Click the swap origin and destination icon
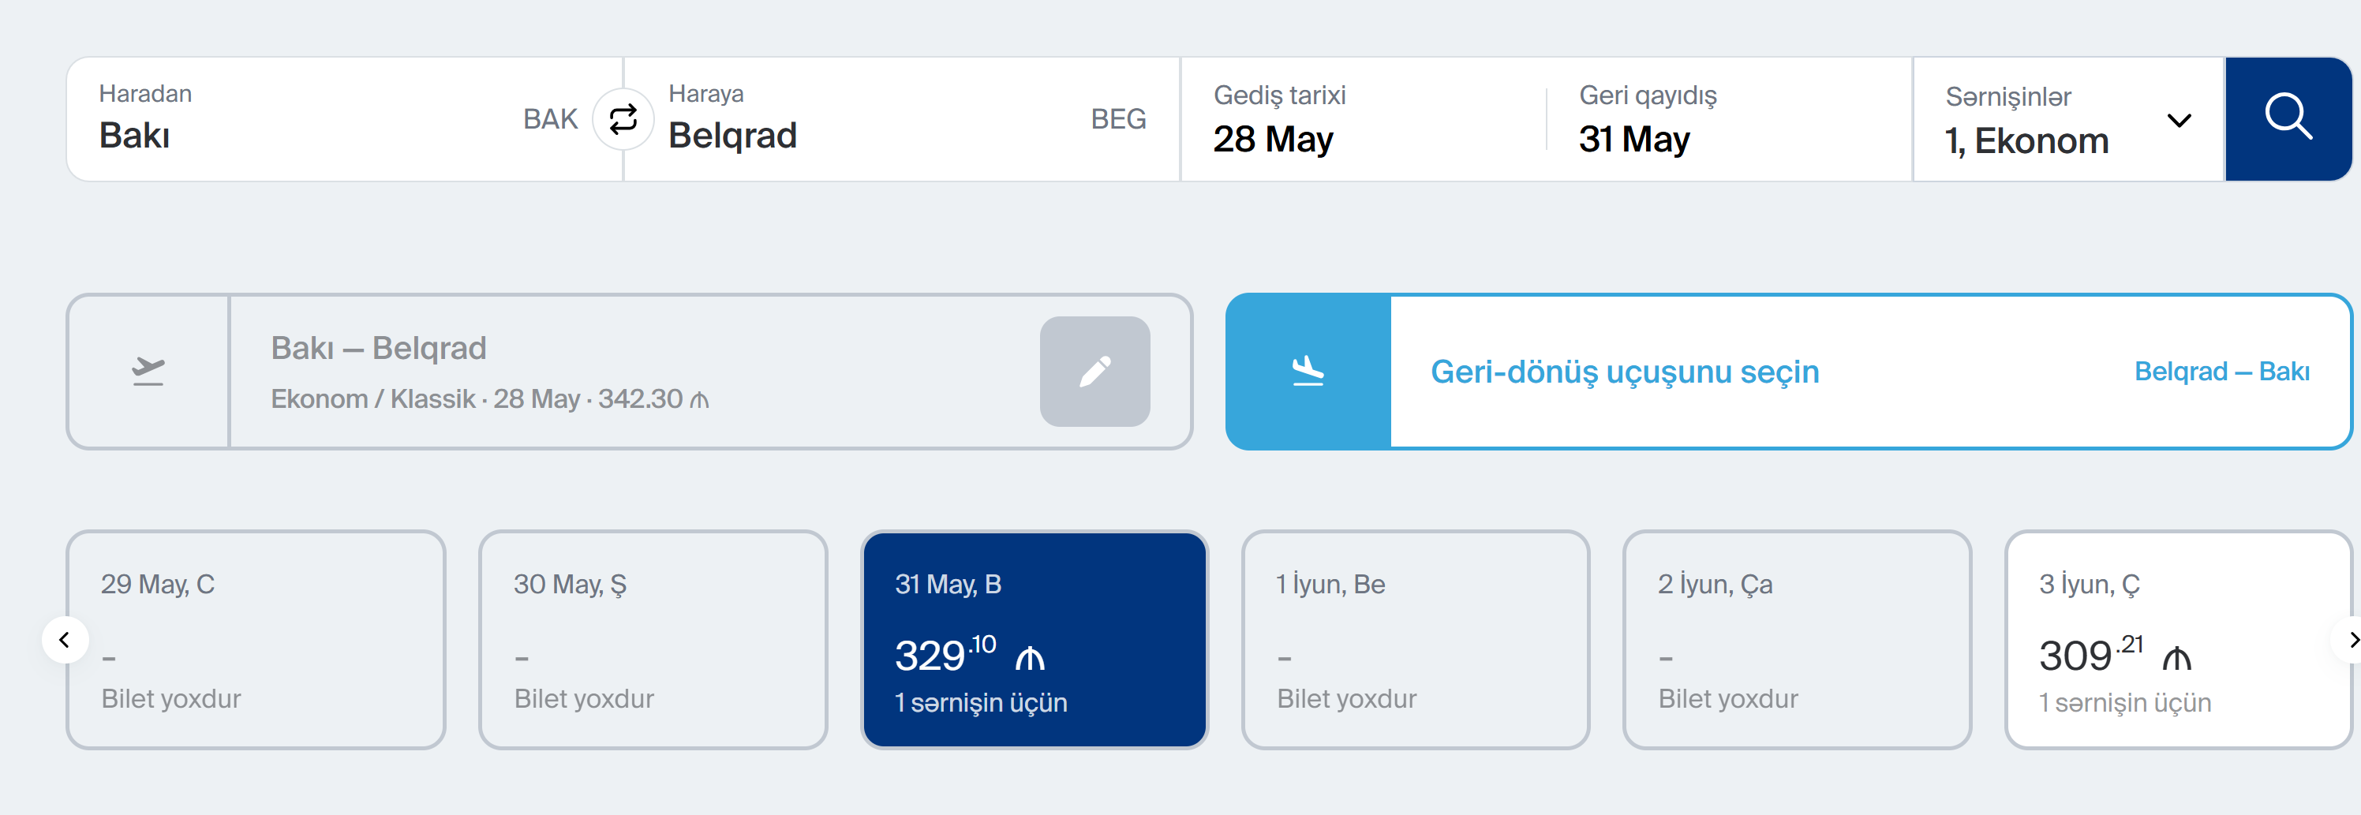This screenshot has width=2361, height=815. (x=623, y=119)
